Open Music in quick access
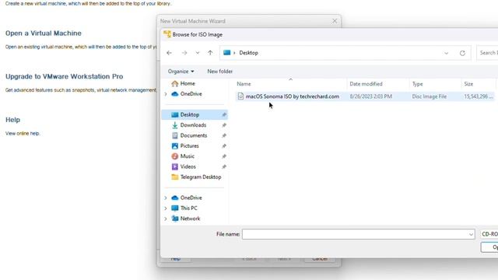The image size is (498, 280). (x=187, y=156)
